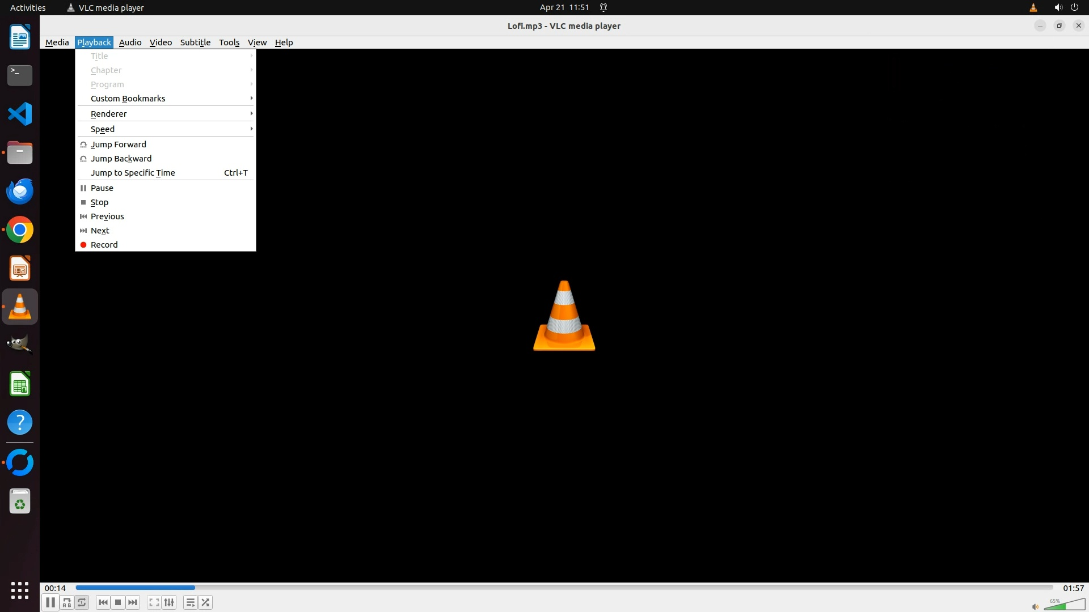Image resolution: width=1089 pixels, height=612 pixels.
Task: Toggle shuffle random playback button
Action: (205, 602)
